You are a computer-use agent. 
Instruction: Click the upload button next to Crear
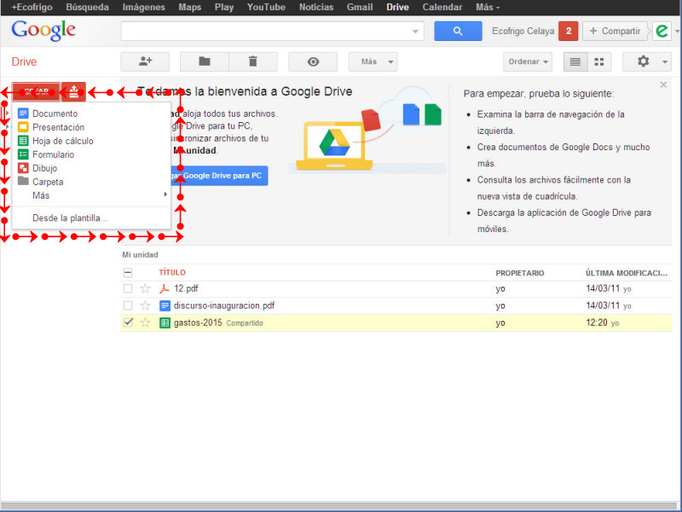point(73,91)
